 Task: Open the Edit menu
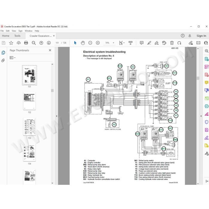[7, 31]
